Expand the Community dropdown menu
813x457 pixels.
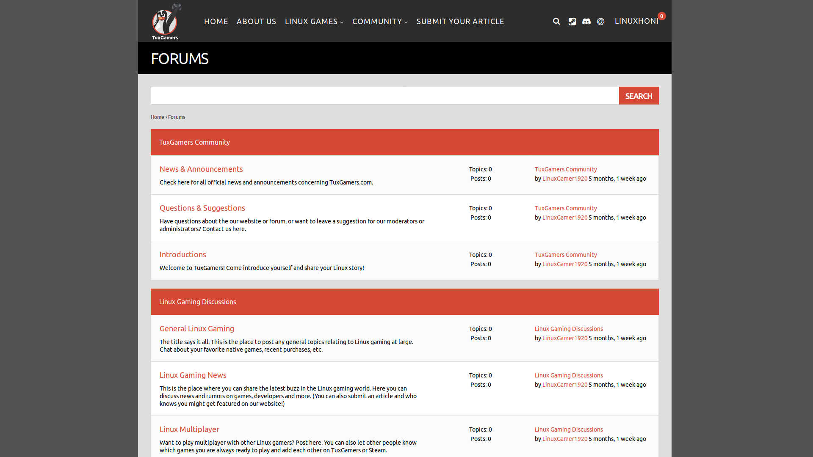coord(379,22)
